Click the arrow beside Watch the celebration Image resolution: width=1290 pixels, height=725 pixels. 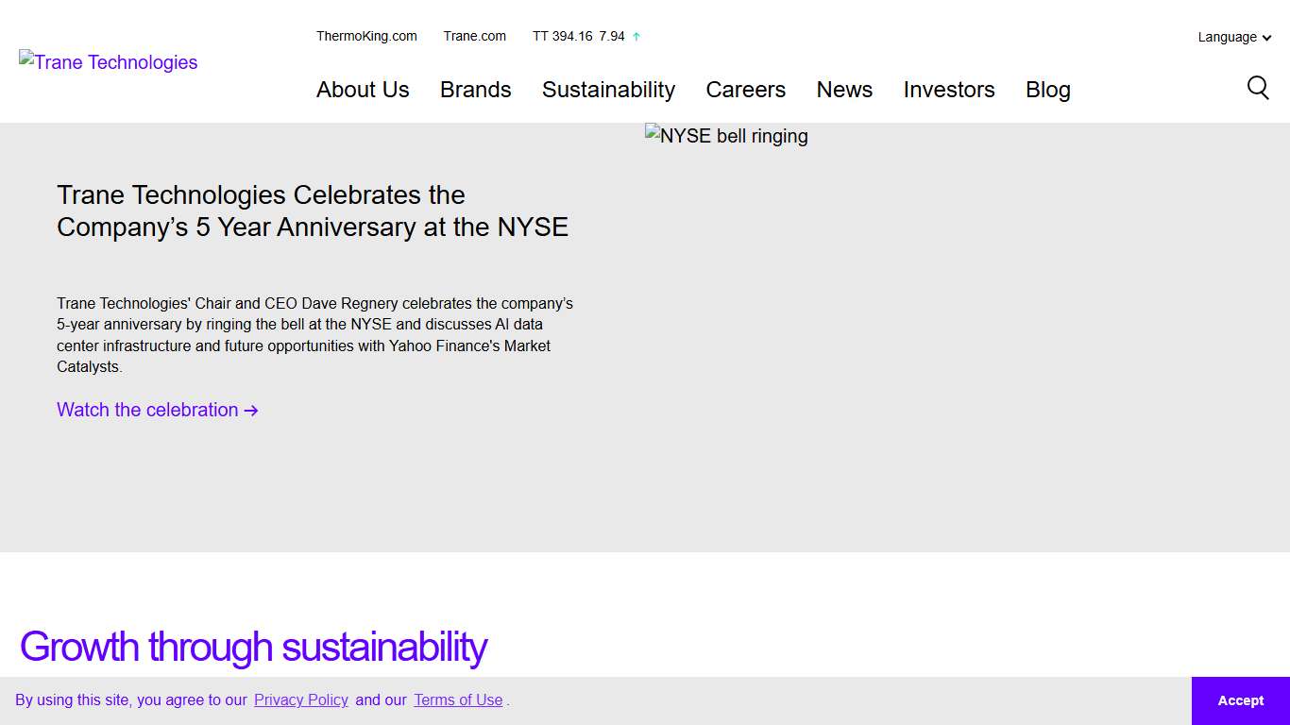tap(251, 411)
